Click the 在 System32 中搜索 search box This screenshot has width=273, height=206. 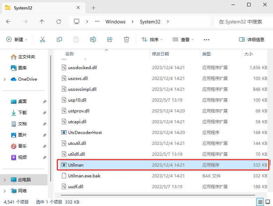point(243,22)
